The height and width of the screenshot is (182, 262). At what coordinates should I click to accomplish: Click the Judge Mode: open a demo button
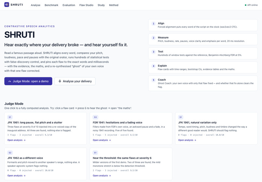pos(28,81)
